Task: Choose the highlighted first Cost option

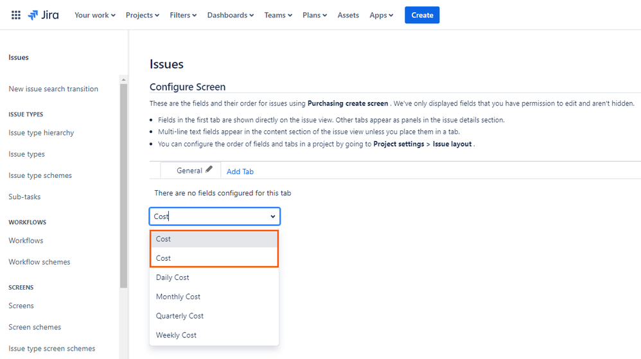Action: pos(215,239)
